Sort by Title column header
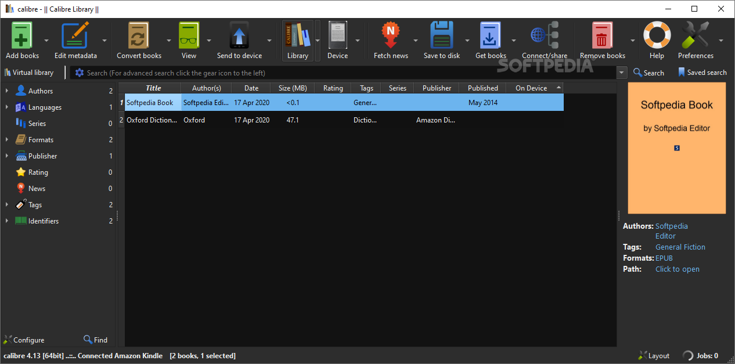The width and height of the screenshot is (735, 364). [x=153, y=88]
